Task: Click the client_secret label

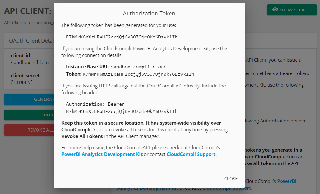Action: [x=25, y=75]
